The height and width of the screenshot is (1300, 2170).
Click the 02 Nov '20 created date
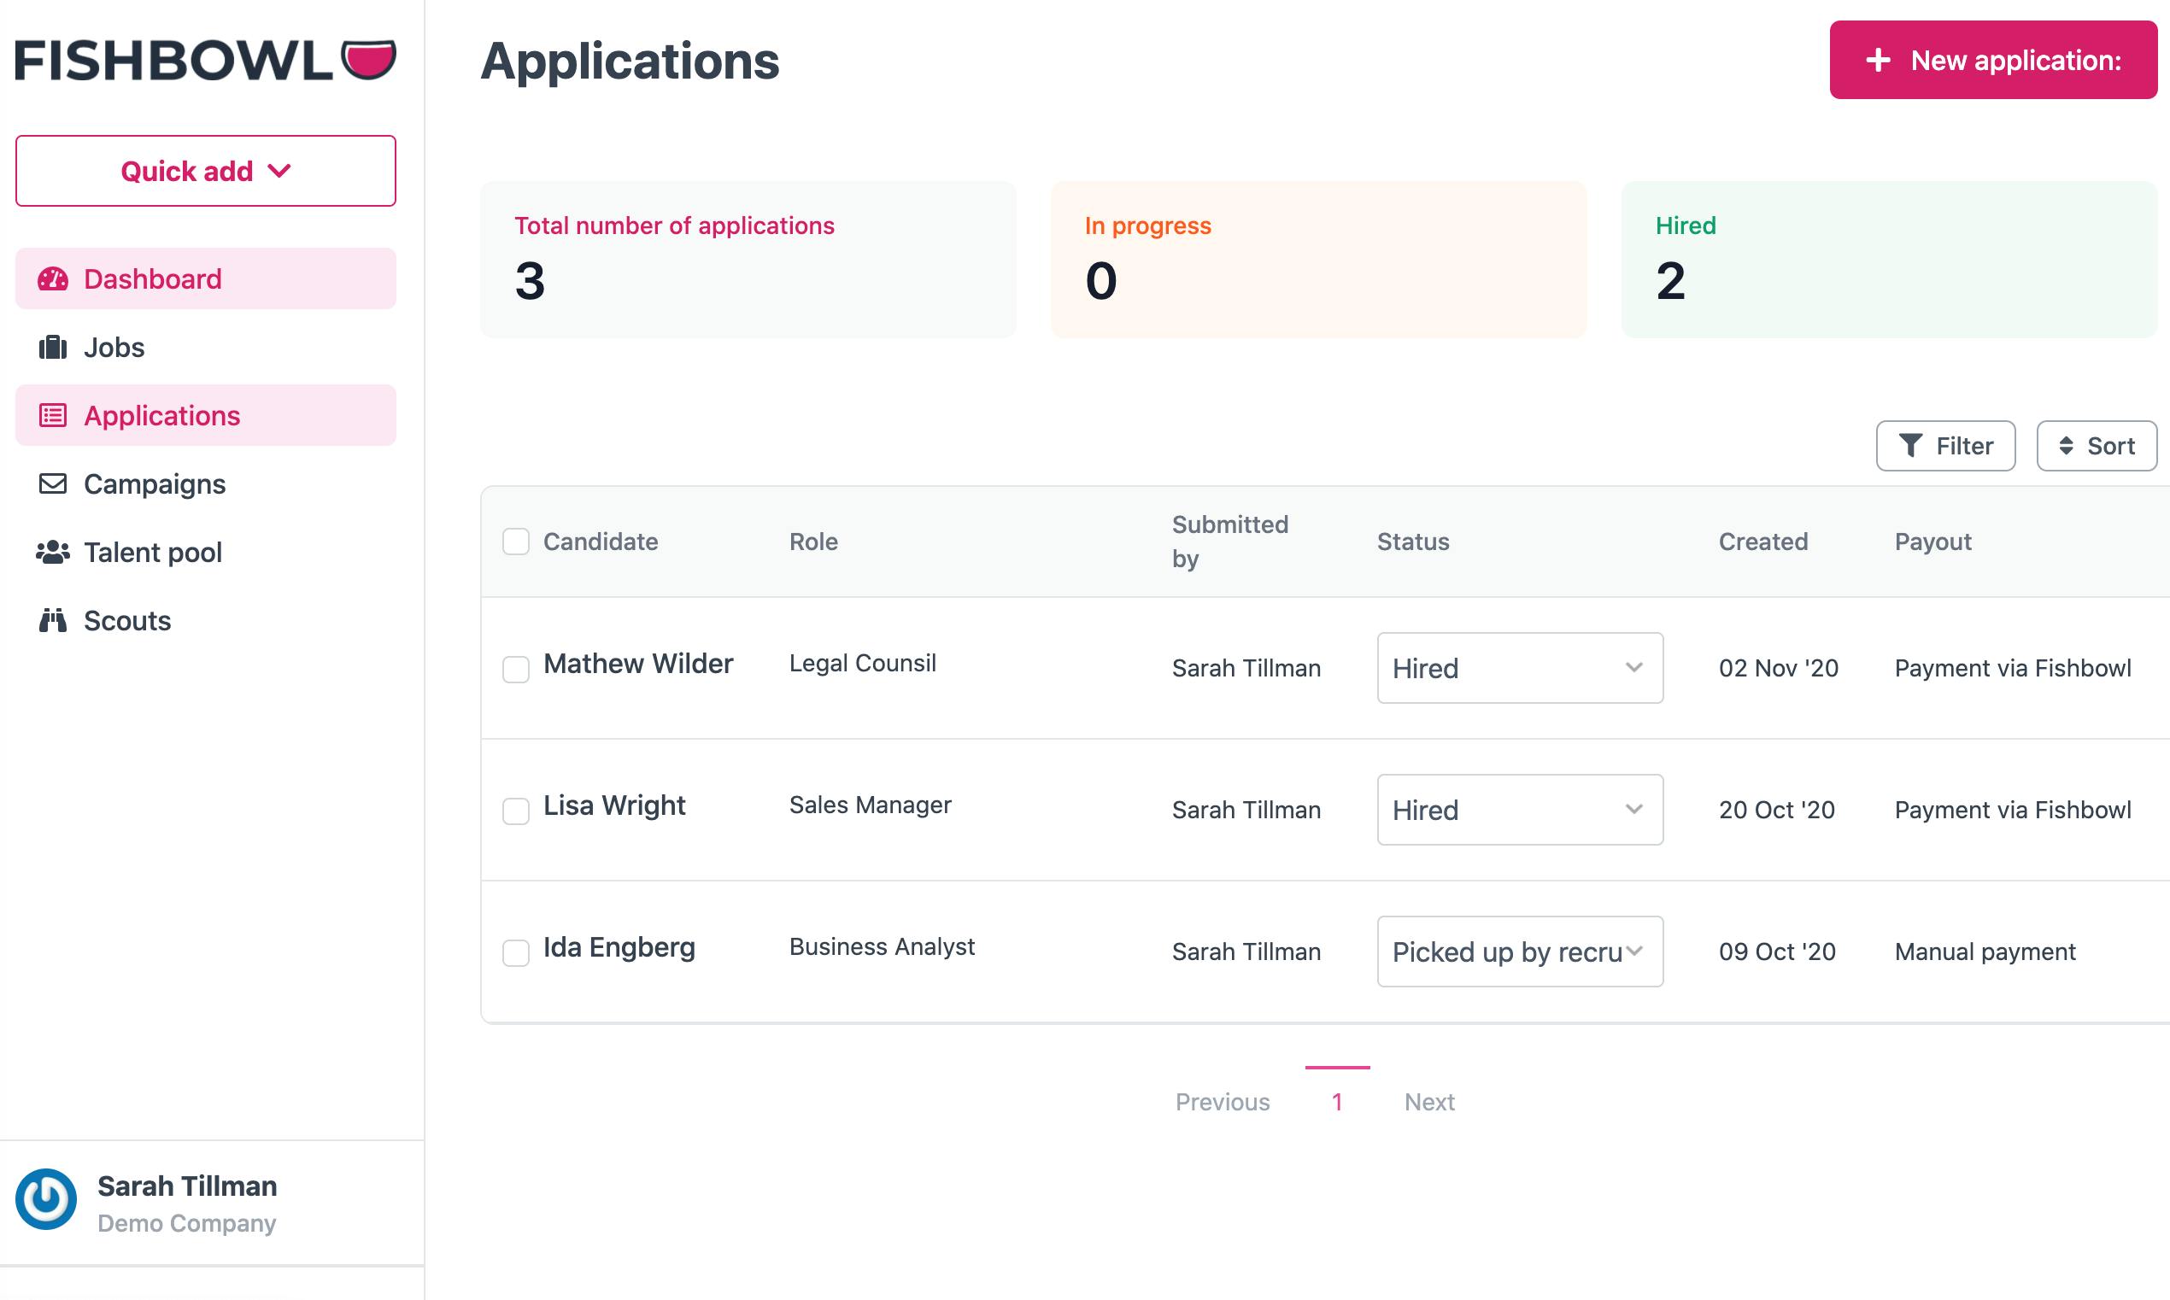click(1779, 669)
